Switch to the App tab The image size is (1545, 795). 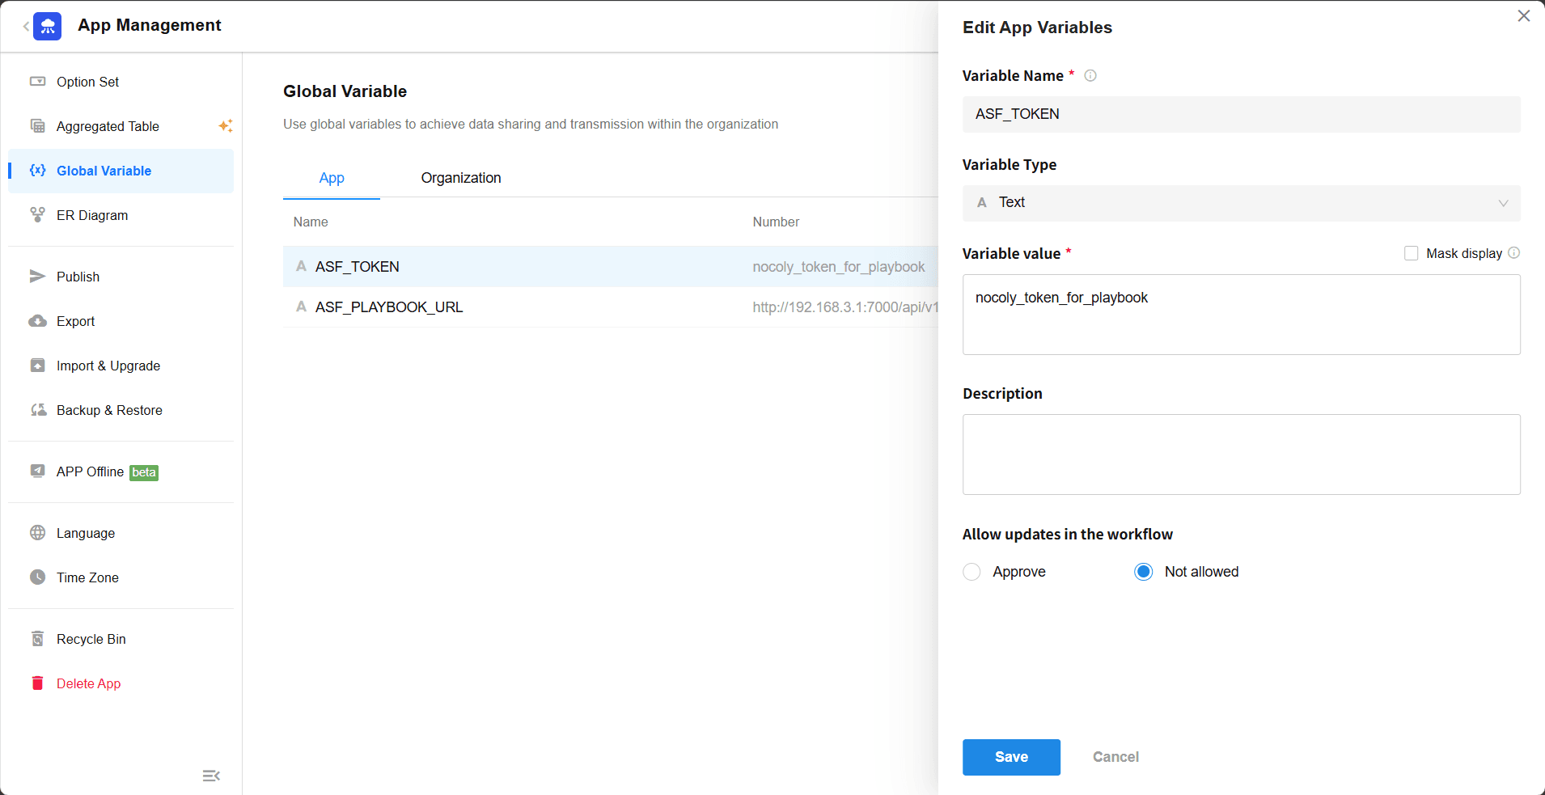click(332, 178)
